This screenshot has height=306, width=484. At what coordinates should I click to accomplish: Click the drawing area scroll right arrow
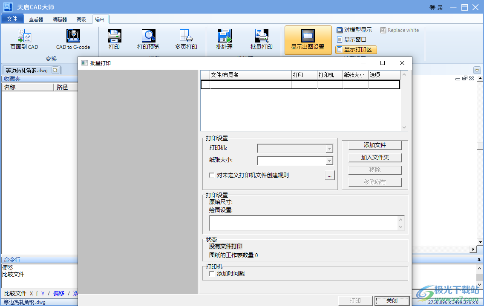click(473, 249)
